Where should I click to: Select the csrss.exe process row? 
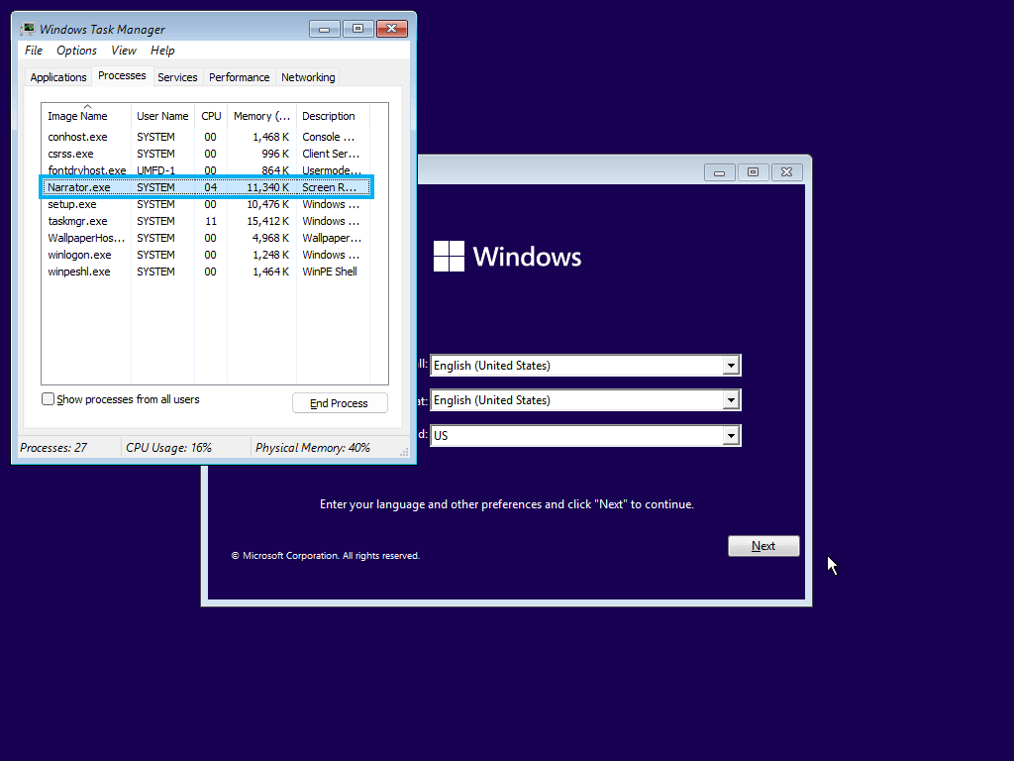point(206,154)
